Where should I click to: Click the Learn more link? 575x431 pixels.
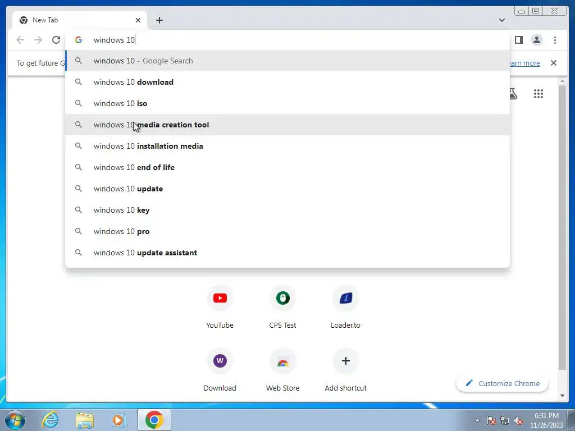(524, 63)
